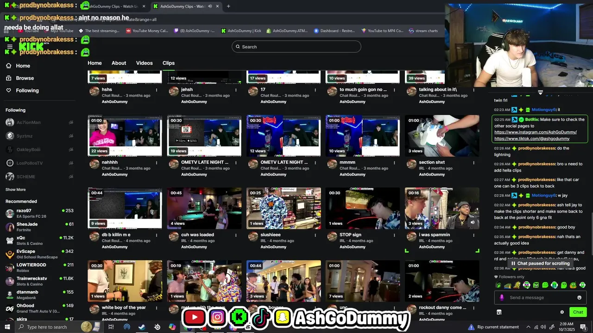Play the 'slushieee' clip thumbnail
The height and width of the screenshot is (333, 593).
point(284,208)
